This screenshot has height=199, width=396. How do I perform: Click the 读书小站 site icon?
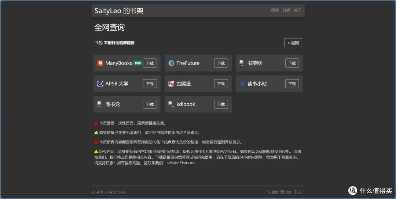click(x=242, y=84)
